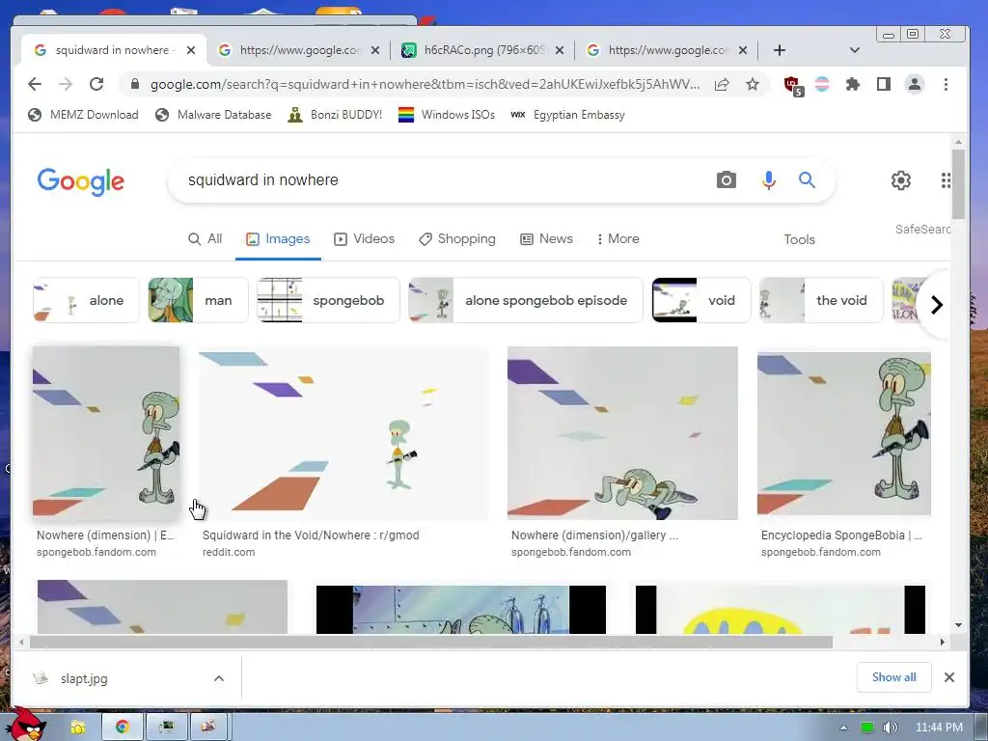Share this page via address bar icon
This screenshot has height=741, width=988.
click(722, 84)
